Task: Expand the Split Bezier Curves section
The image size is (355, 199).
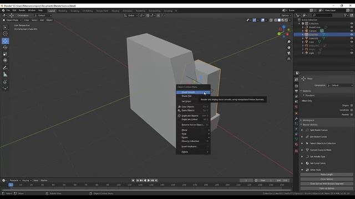Action: tap(302, 130)
